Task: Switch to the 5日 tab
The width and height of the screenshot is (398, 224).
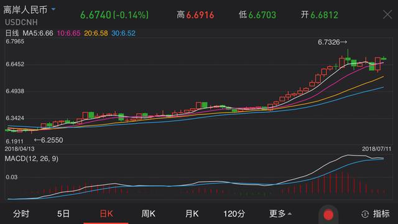Action: coord(63,213)
